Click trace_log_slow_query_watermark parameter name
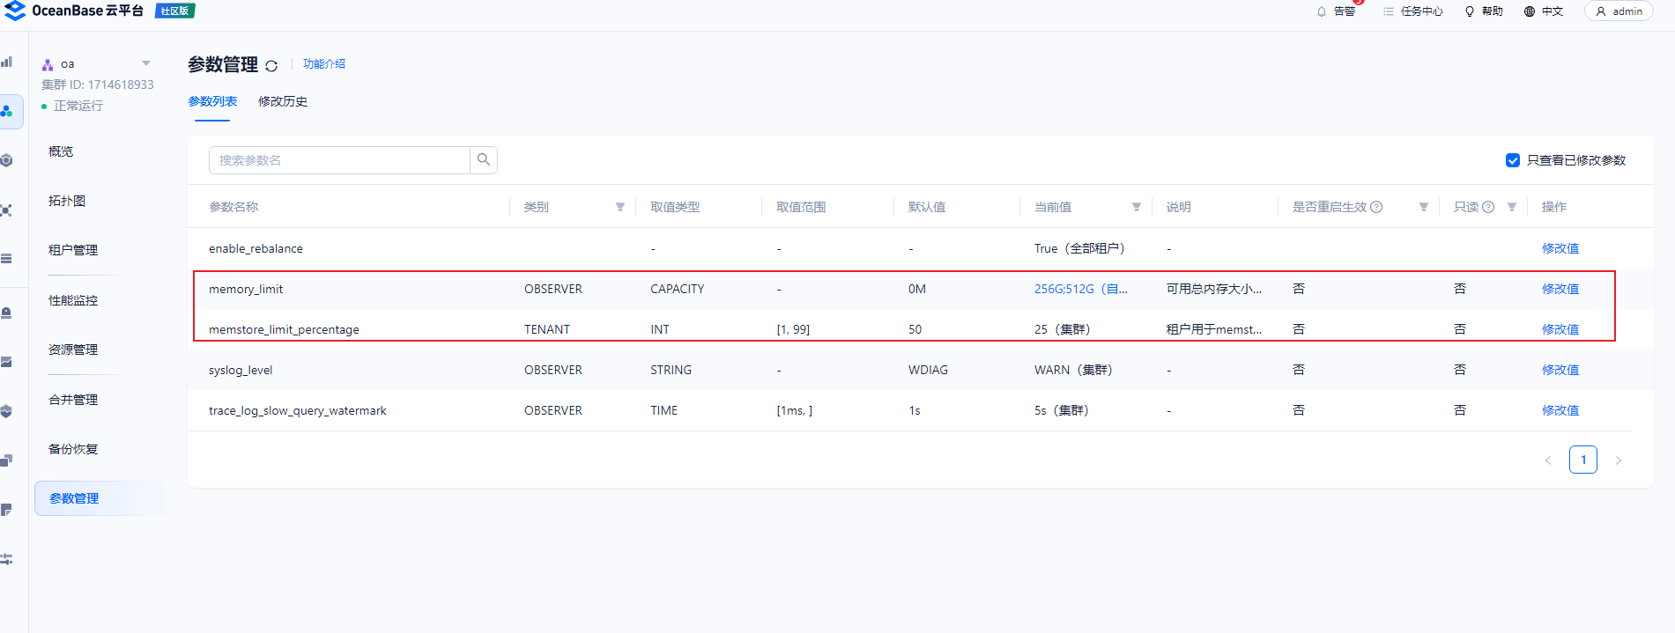Viewport: 1675px width, 633px height. (x=298, y=410)
